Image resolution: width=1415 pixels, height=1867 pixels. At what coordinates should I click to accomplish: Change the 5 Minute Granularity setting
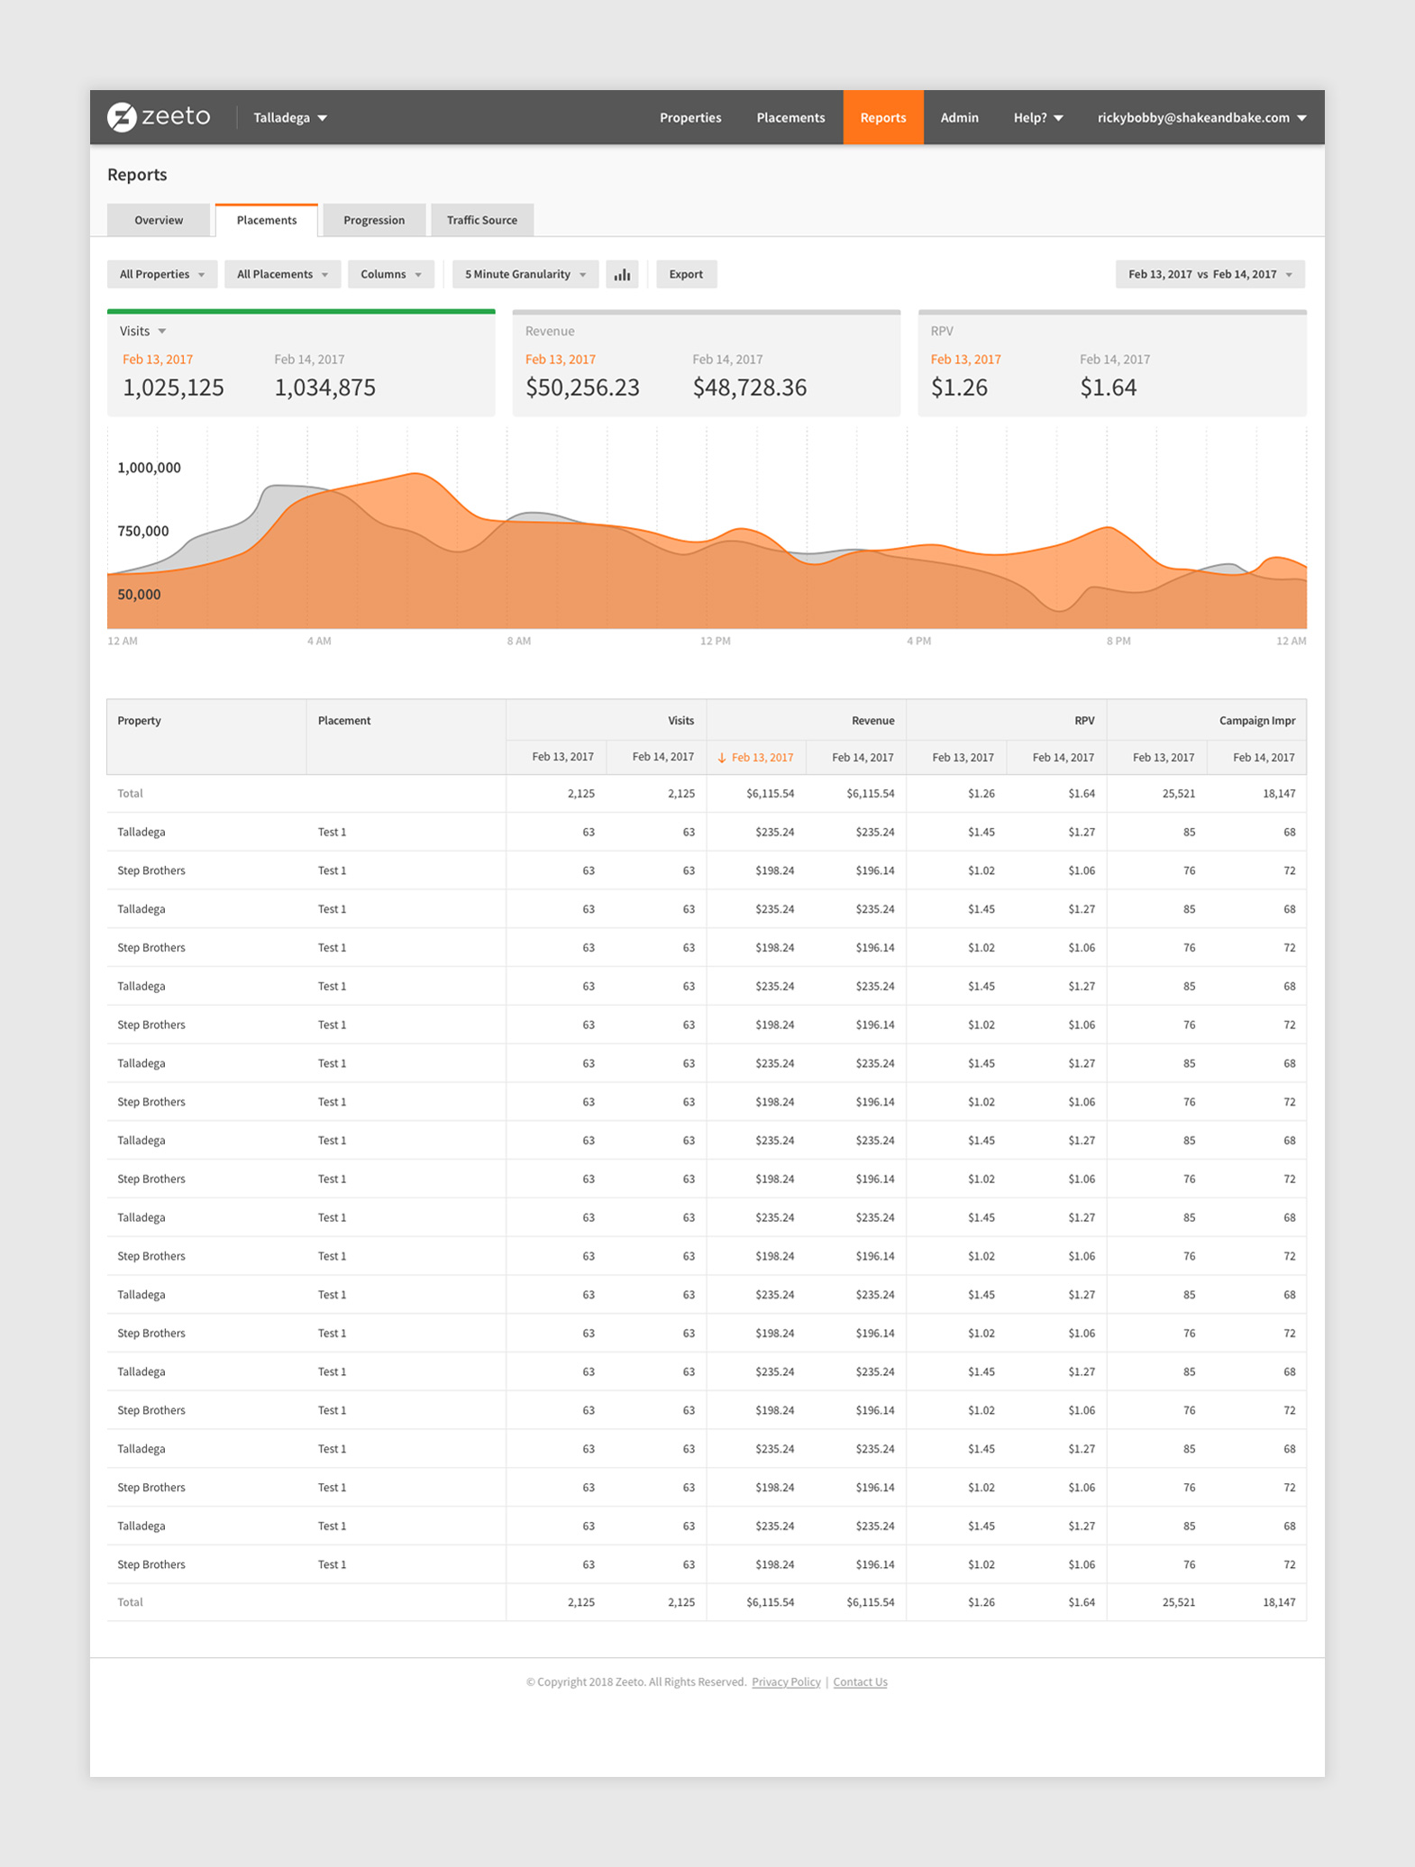pyautogui.click(x=525, y=274)
